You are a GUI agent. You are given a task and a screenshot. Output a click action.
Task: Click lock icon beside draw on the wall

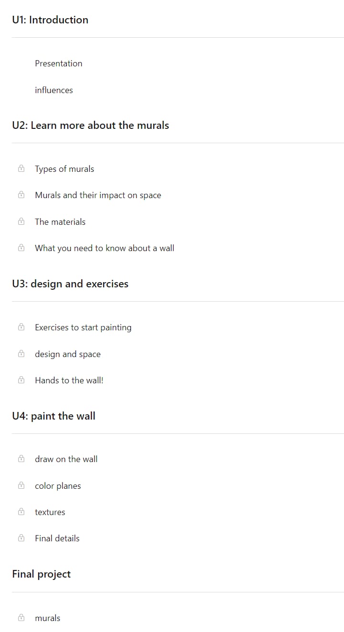click(21, 459)
